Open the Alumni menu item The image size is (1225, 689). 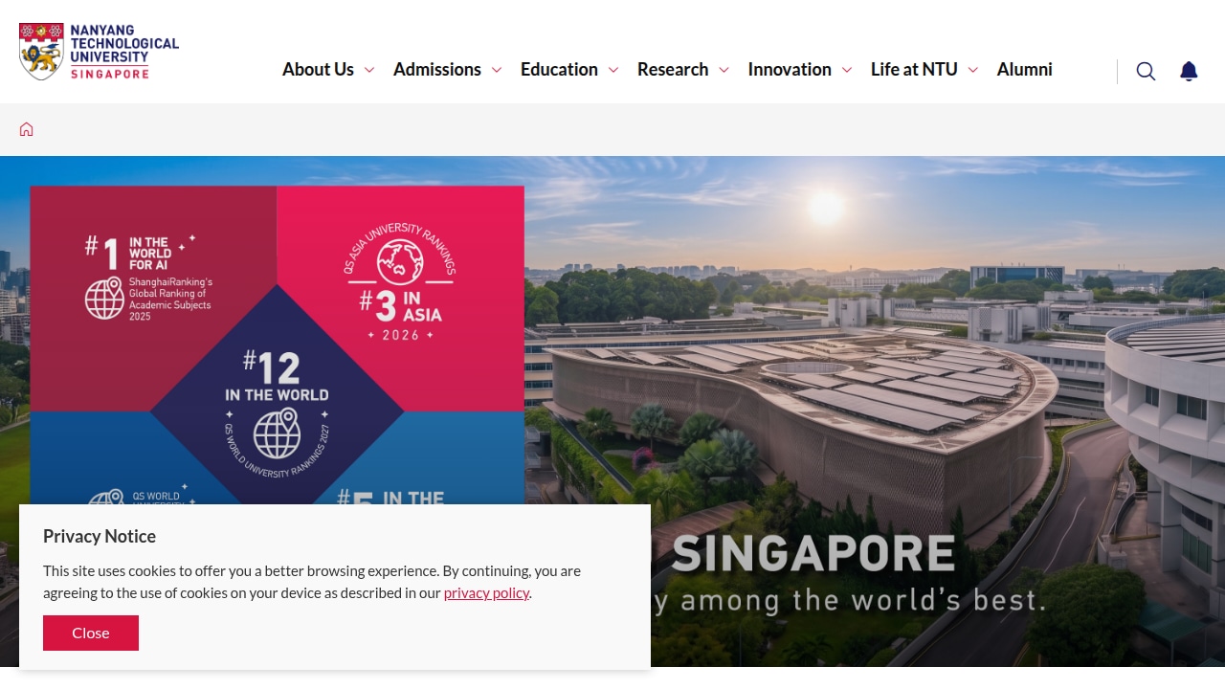tap(1025, 69)
